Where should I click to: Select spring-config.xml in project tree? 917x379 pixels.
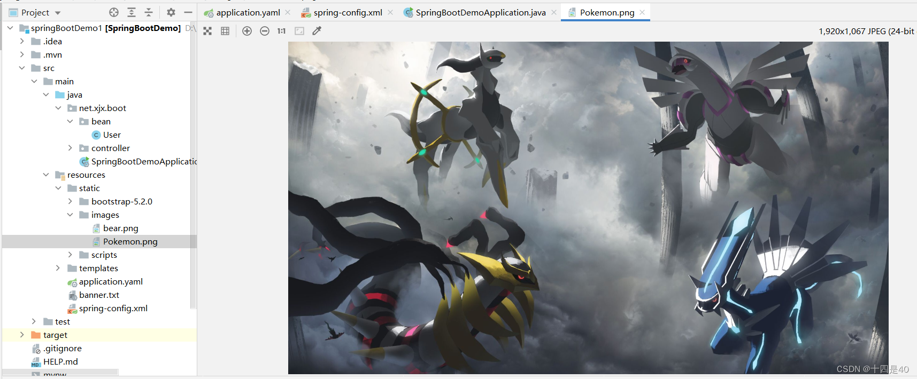coord(113,308)
